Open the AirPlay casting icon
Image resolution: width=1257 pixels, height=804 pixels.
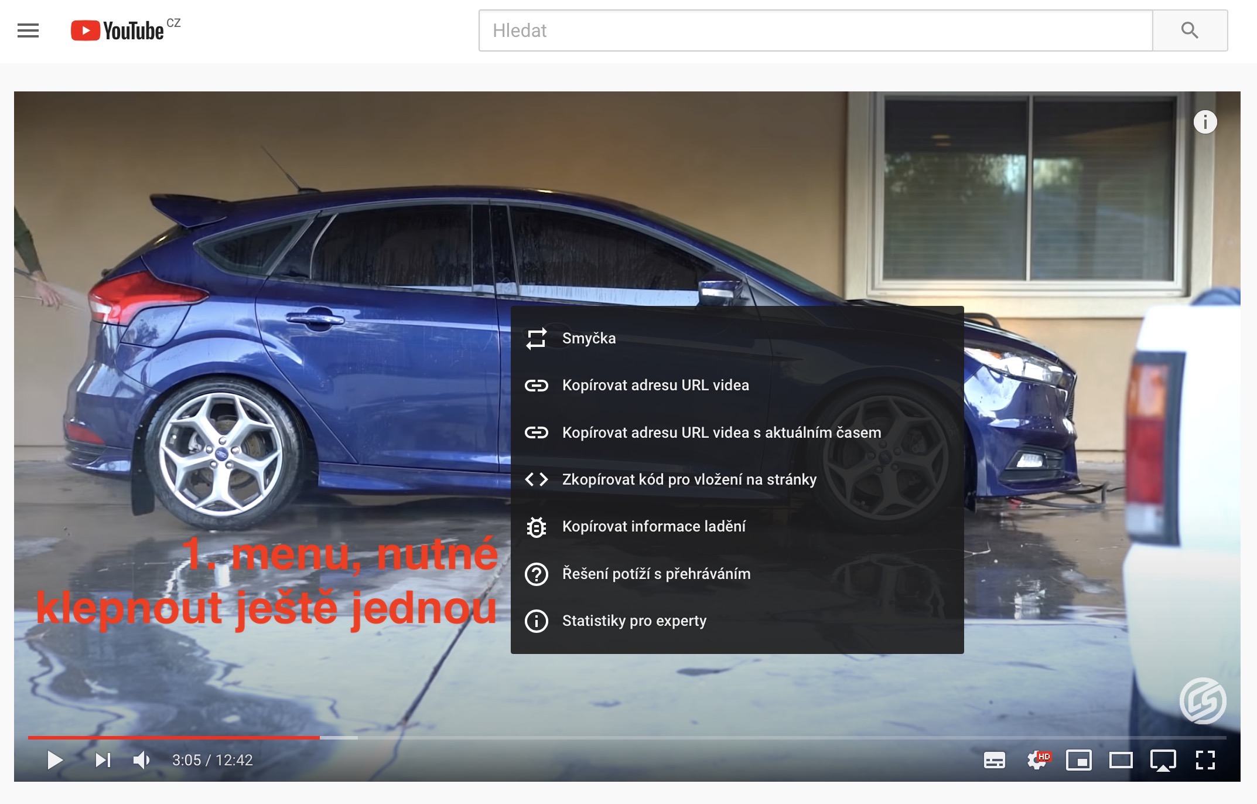(x=1163, y=760)
